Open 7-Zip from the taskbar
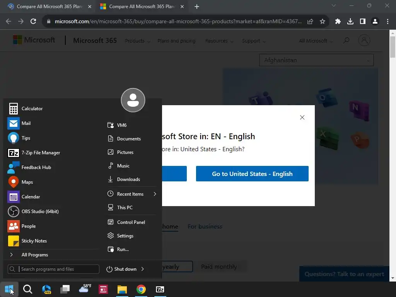396x297 pixels. tap(160, 289)
